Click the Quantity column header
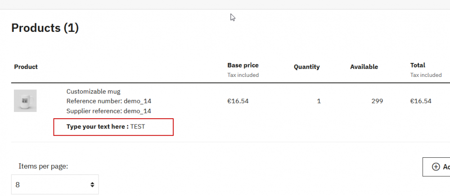 [306, 67]
